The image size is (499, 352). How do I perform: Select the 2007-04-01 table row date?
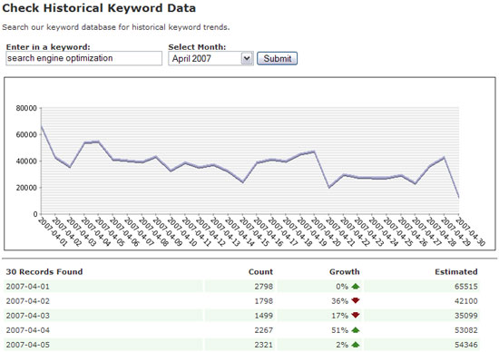(x=28, y=287)
